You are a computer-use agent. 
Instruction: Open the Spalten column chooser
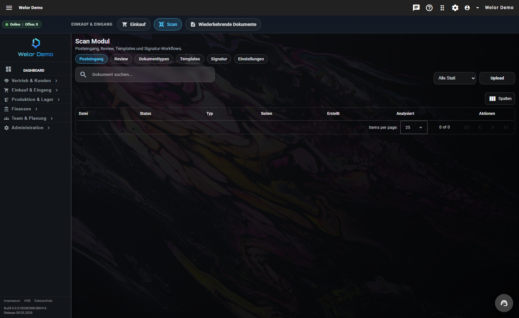click(500, 99)
